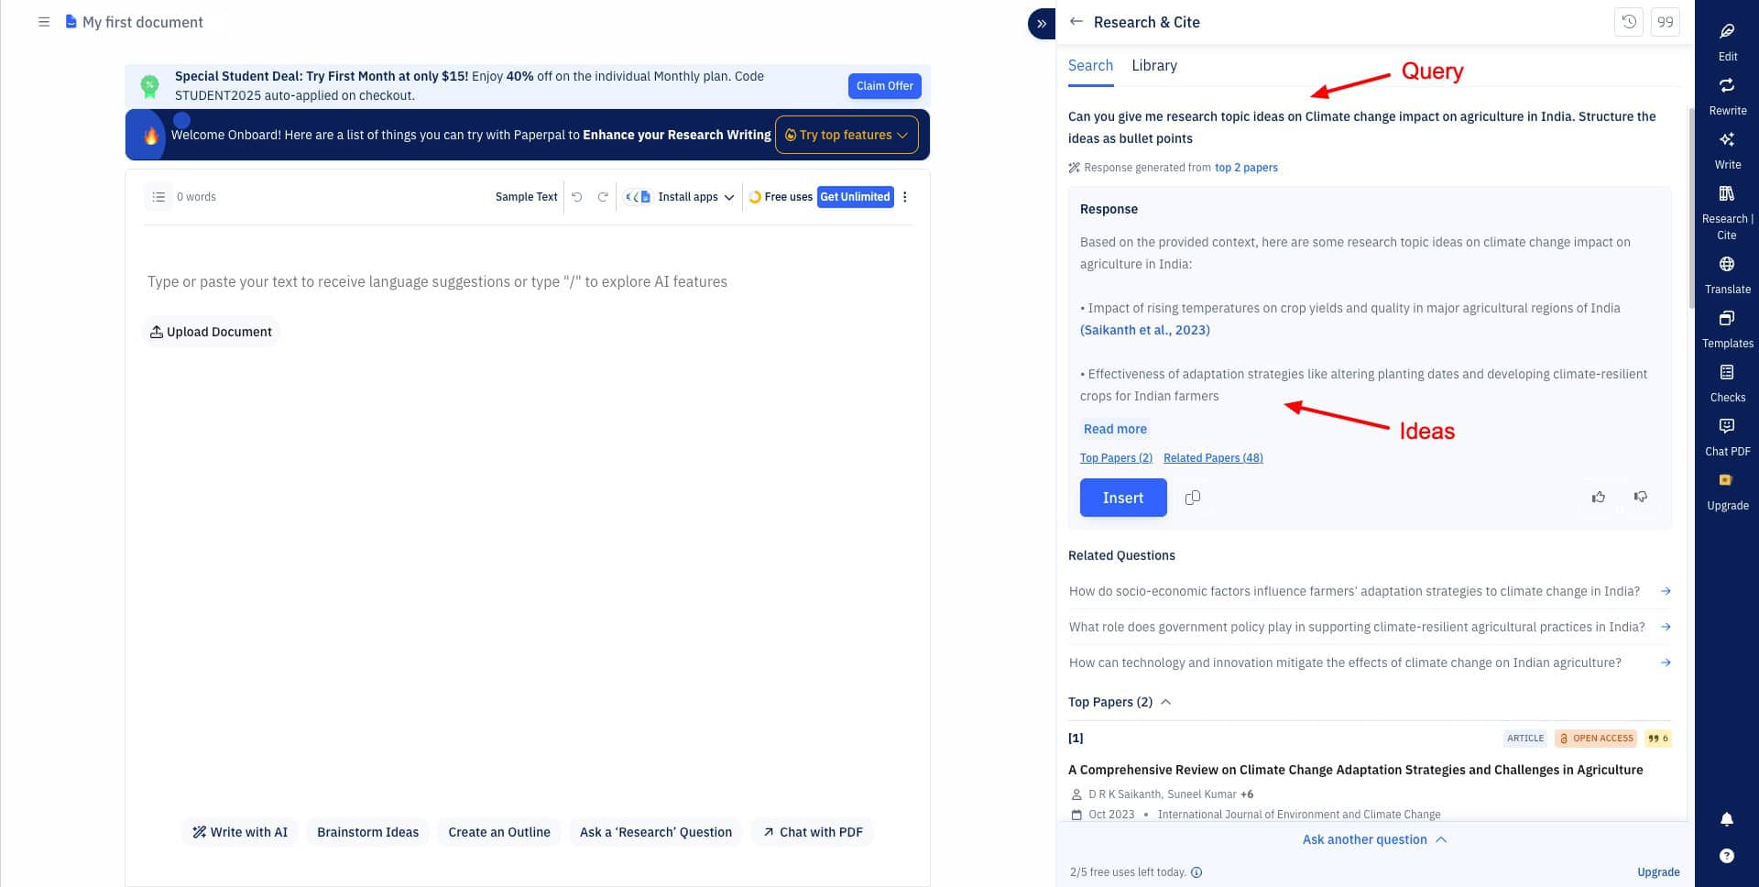
Task: Give the response a thumbs down
Action: (1640, 497)
